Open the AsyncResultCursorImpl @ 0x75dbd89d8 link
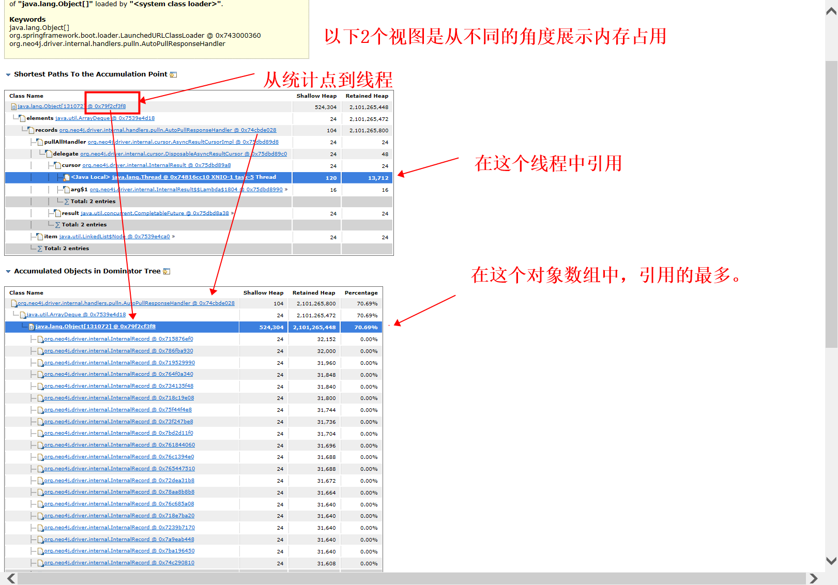This screenshot has width=838, height=585. pyautogui.click(x=183, y=142)
